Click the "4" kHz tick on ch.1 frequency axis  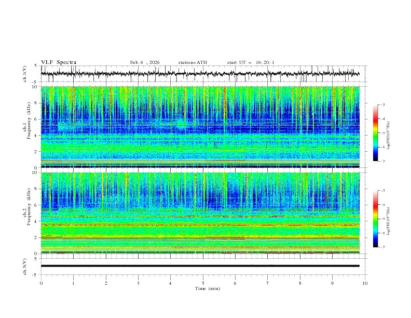pos(37,136)
